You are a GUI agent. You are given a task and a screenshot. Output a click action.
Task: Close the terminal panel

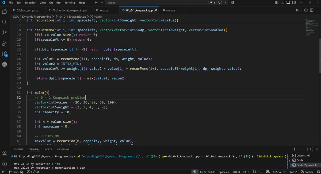point(317,149)
